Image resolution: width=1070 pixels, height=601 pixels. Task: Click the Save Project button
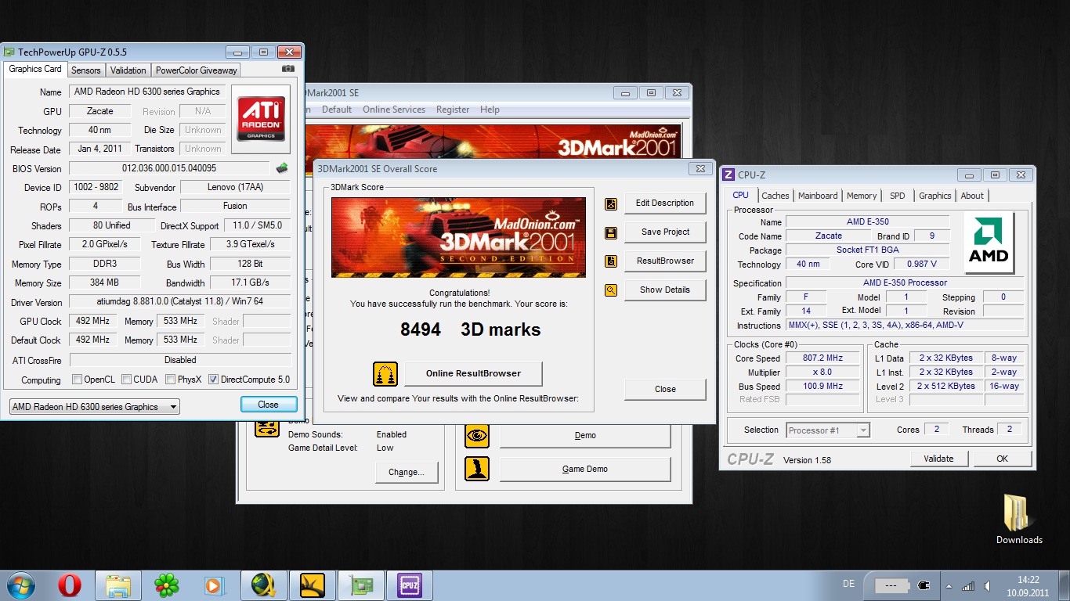point(665,232)
